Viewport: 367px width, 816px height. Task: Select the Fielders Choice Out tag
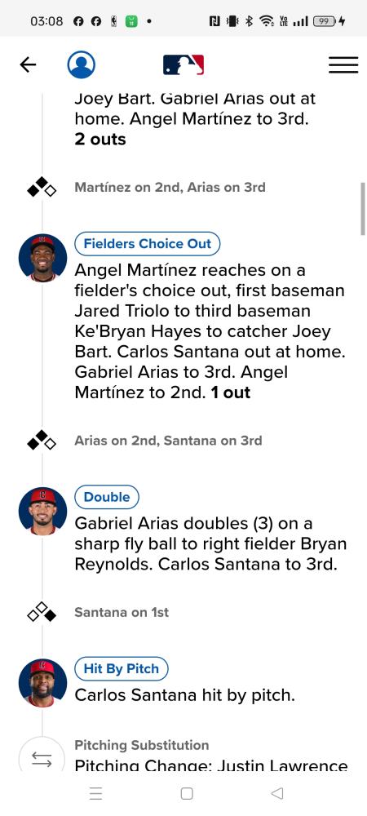[148, 243]
